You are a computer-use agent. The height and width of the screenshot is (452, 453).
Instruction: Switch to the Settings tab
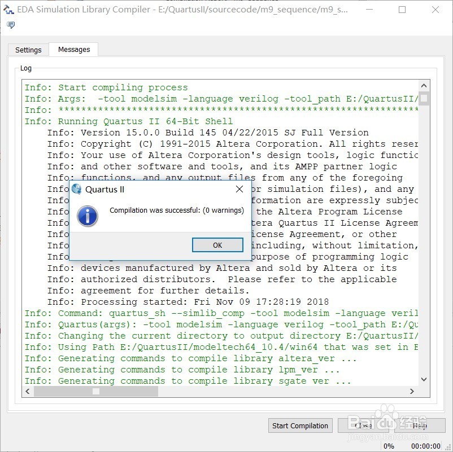[28, 50]
